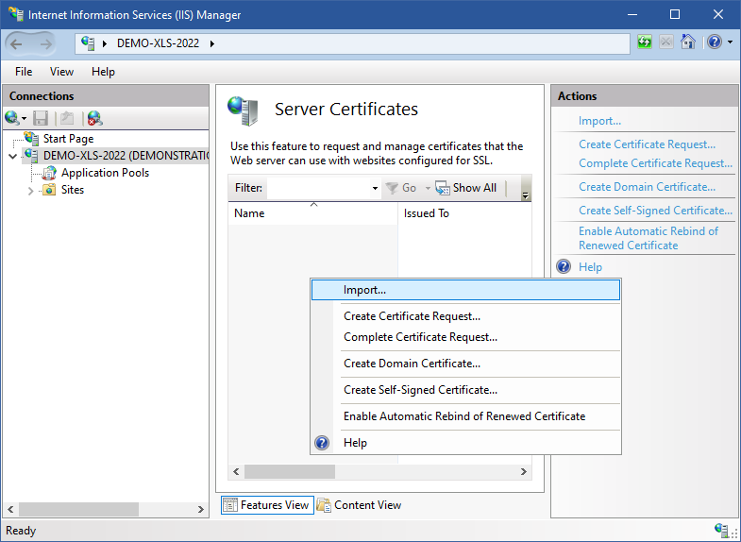Click the Filter input field
The image size is (741, 542).
click(319, 188)
